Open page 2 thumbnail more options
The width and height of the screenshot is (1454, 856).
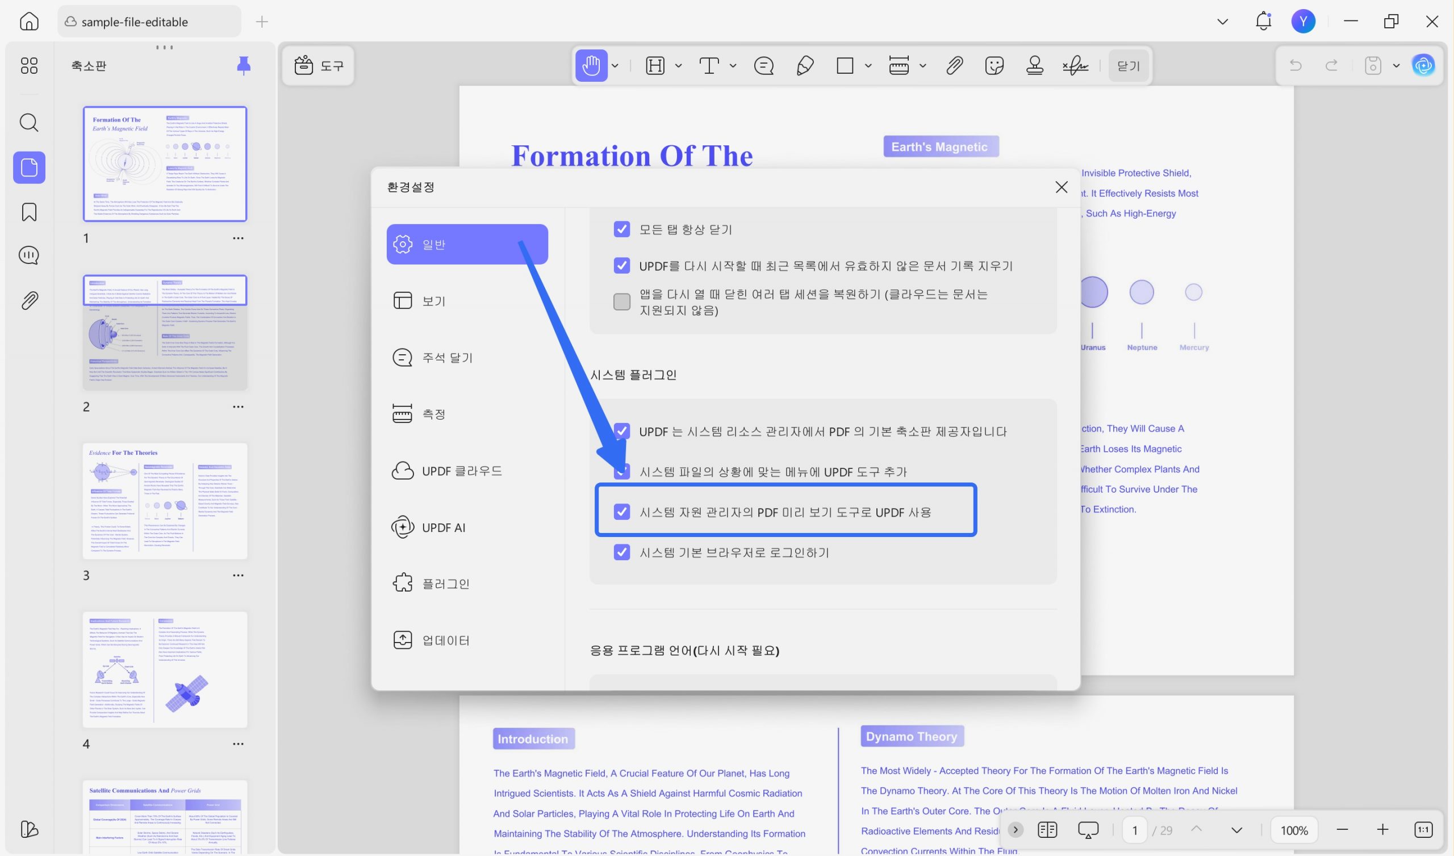tap(239, 406)
